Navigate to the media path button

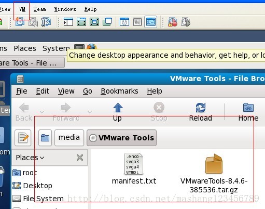69,138
